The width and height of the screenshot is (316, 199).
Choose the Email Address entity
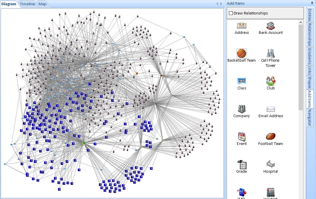pyautogui.click(x=270, y=108)
